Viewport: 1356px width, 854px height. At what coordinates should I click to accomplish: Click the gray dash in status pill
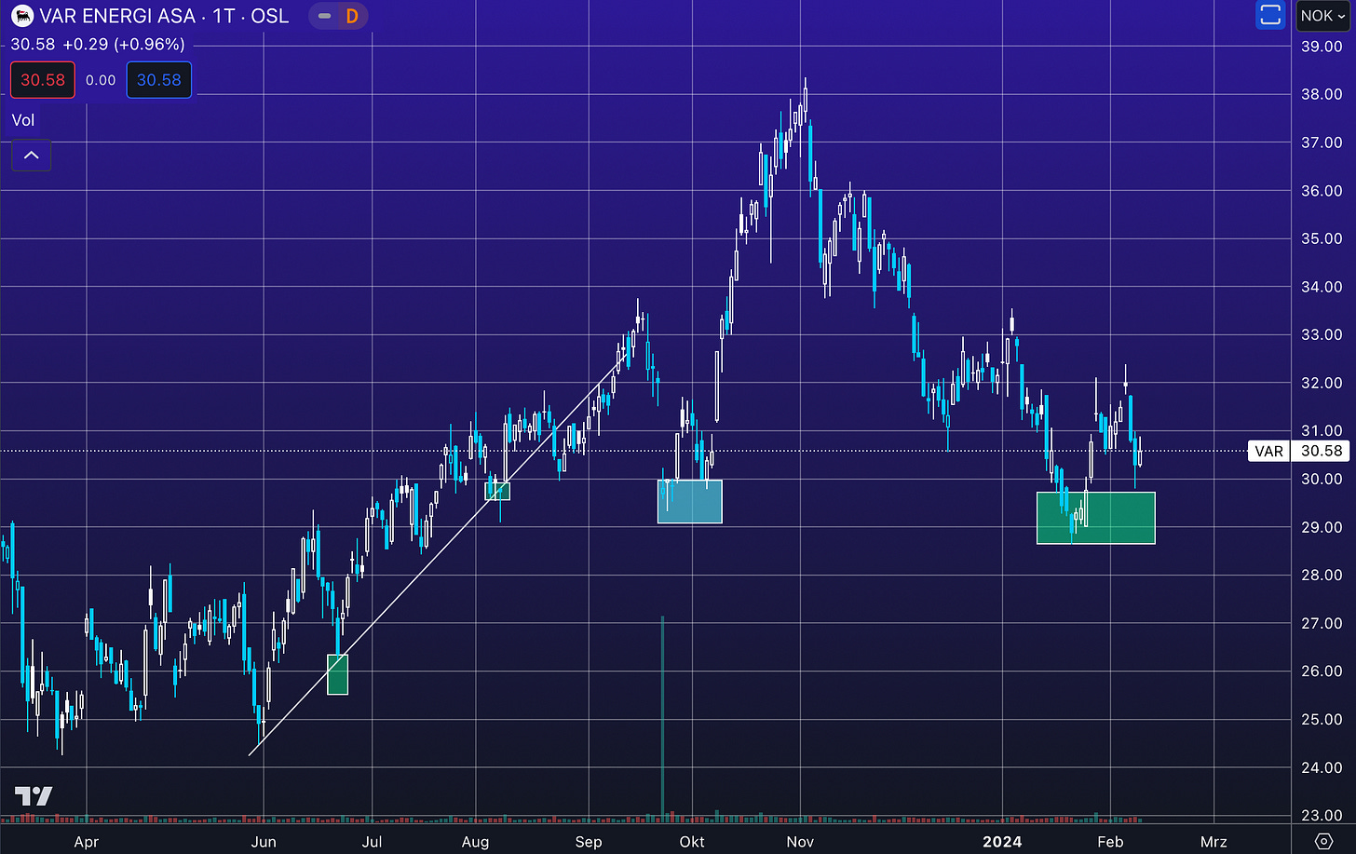(324, 16)
